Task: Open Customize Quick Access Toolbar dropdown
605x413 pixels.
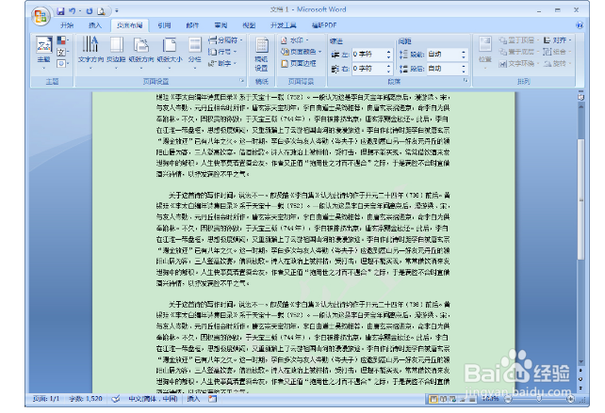Action: (x=117, y=11)
